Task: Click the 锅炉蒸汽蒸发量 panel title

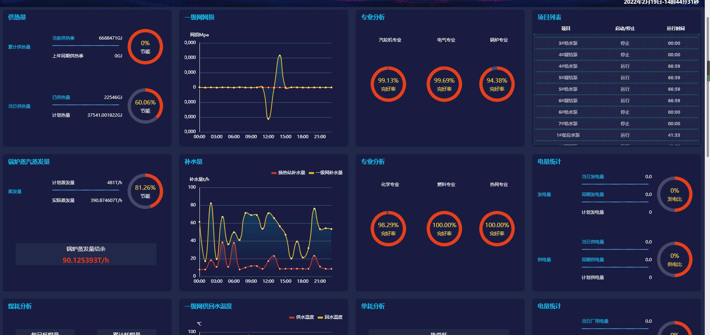Action: pyautogui.click(x=29, y=162)
